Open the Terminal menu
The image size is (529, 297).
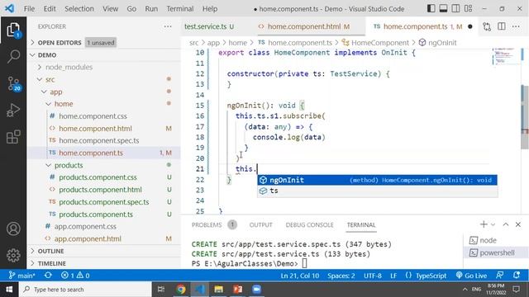coord(180,9)
